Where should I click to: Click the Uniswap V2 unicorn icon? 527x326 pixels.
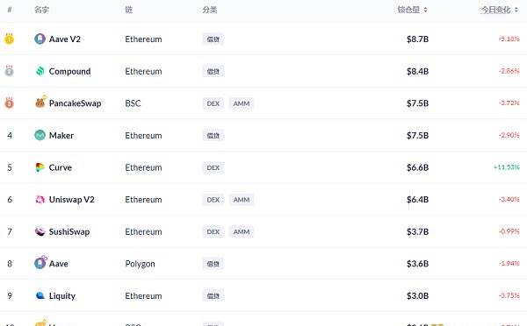(x=40, y=200)
